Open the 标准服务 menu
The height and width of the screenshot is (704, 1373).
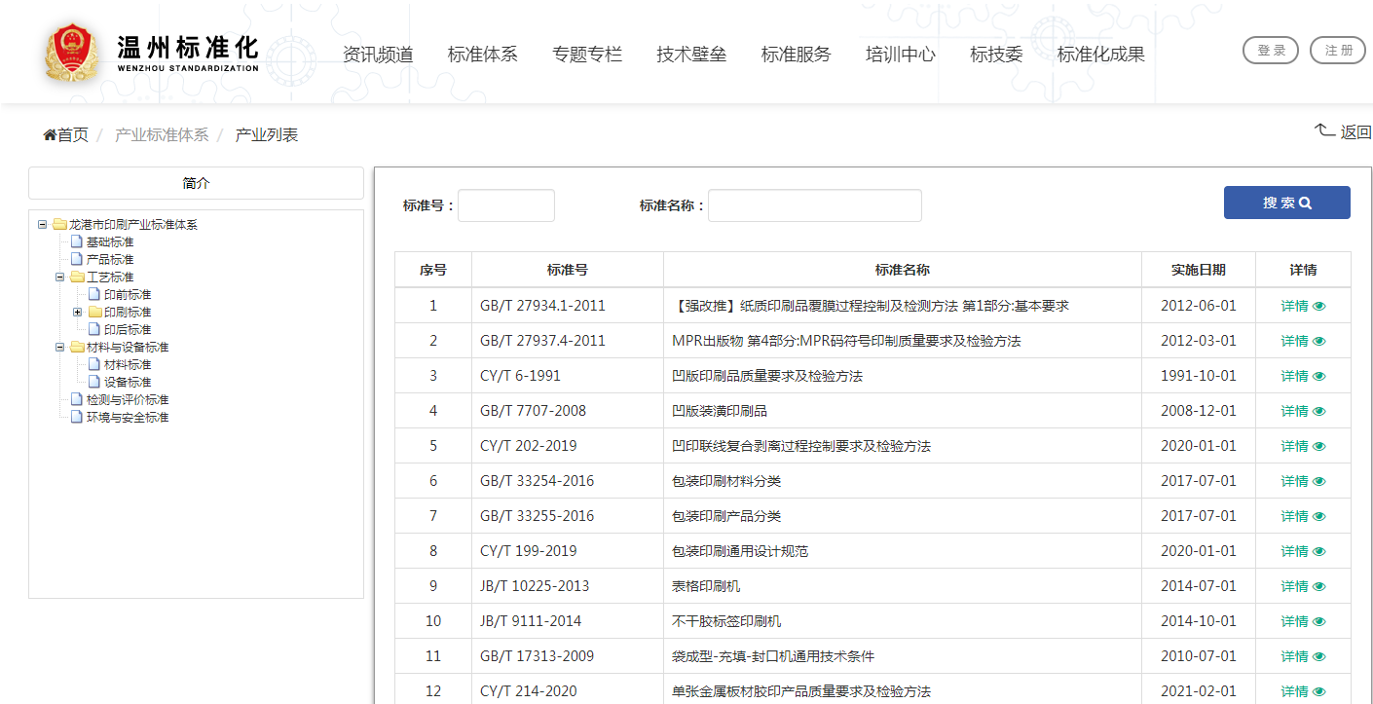796,55
